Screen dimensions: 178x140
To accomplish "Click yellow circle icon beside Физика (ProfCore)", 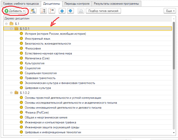I will click(21, 112).
